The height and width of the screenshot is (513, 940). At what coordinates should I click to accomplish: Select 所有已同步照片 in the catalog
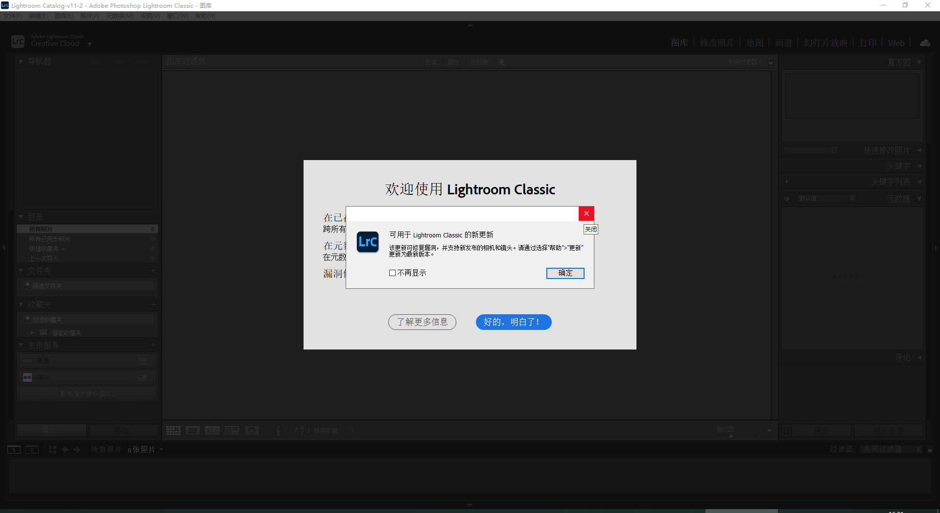(87, 239)
